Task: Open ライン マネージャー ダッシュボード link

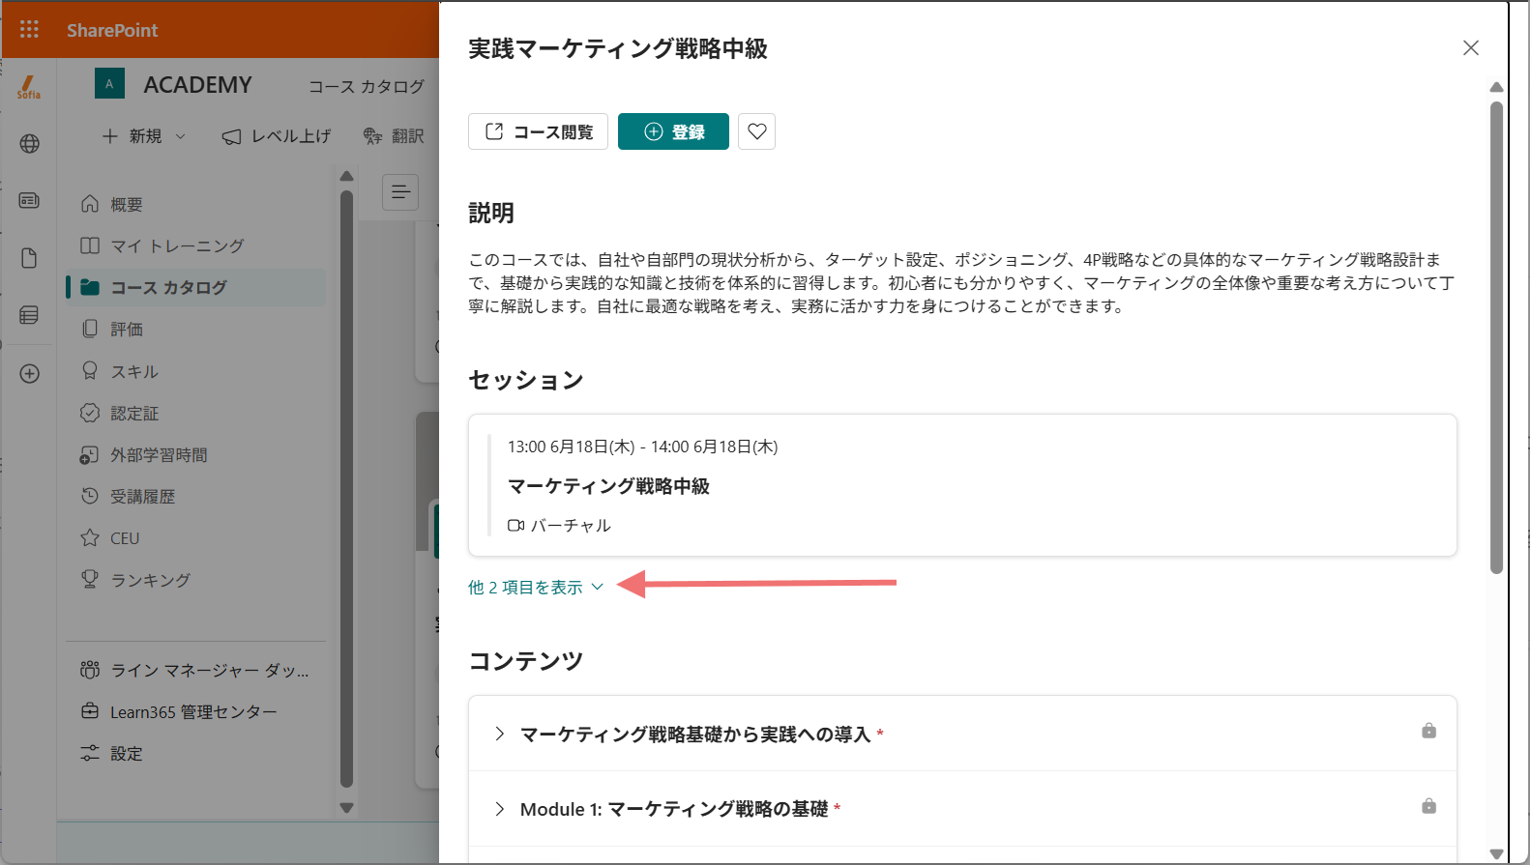Action: click(195, 670)
